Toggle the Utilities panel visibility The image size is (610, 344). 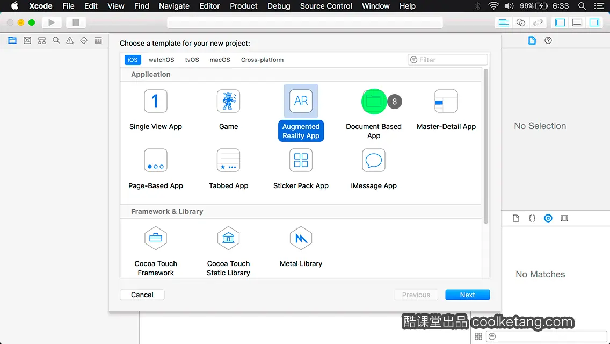click(x=594, y=23)
